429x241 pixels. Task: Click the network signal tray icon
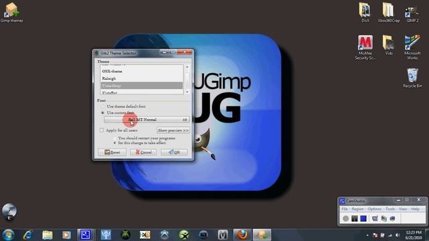[390, 235]
